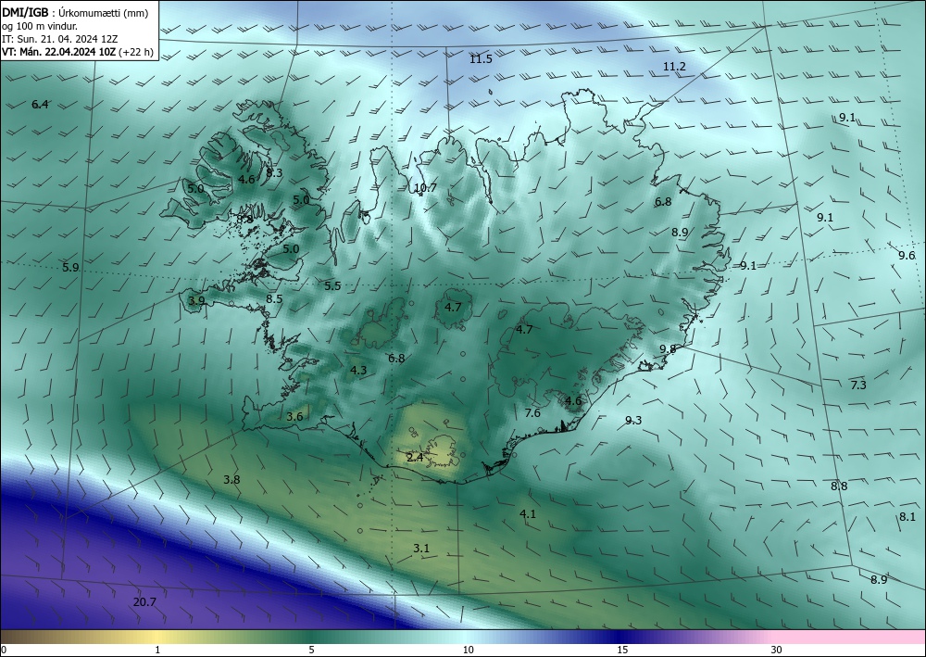The width and height of the screenshot is (926, 657).
Task: Select the 4.3 value label
Action: 358,371
